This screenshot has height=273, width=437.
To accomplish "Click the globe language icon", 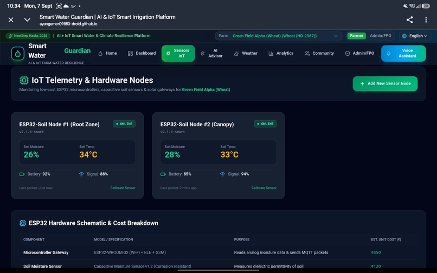I will [404, 36].
